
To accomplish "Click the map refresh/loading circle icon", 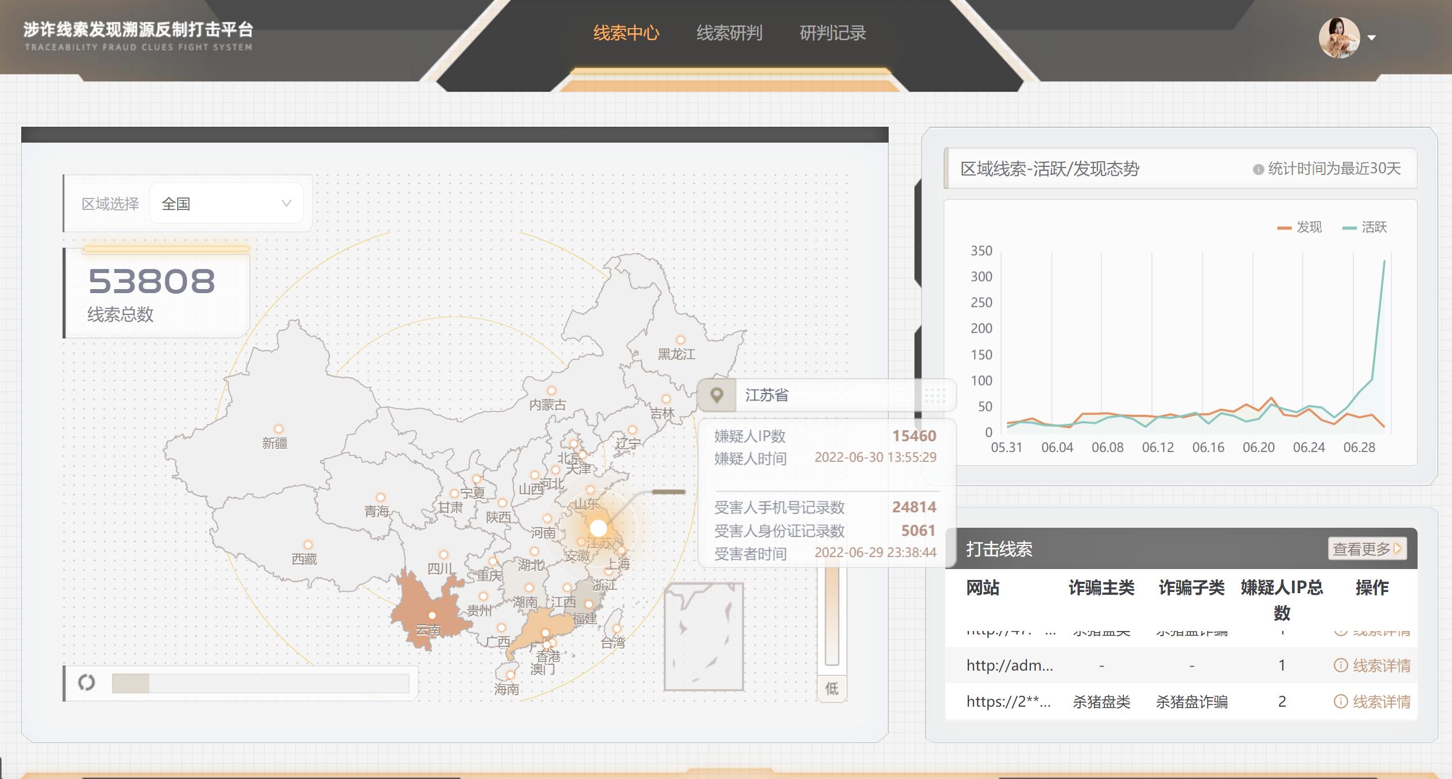I will (87, 683).
